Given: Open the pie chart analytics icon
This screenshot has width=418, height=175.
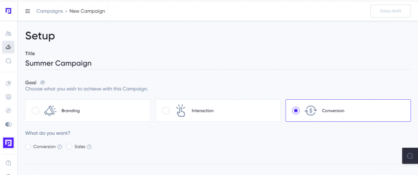Looking at the screenshot, I should pyautogui.click(x=8, y=83).
